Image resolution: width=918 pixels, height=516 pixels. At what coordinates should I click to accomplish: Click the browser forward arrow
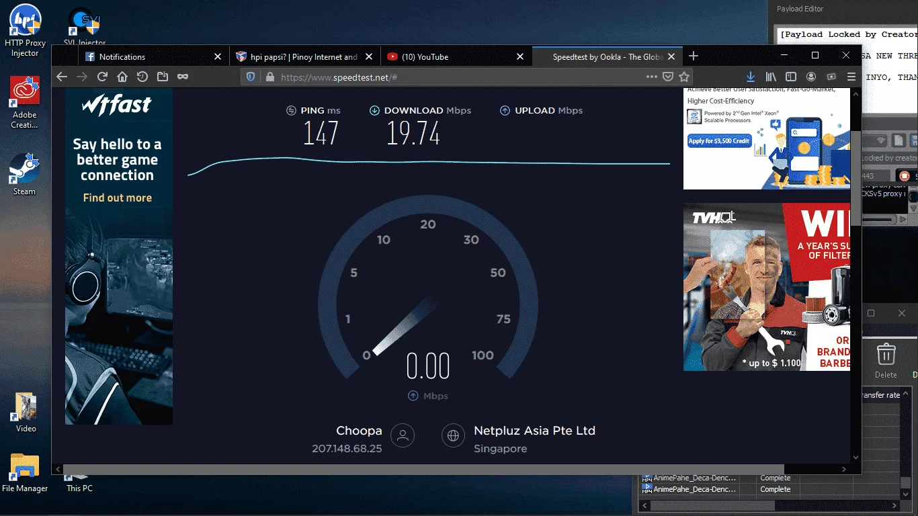click(x=82, y=77)
